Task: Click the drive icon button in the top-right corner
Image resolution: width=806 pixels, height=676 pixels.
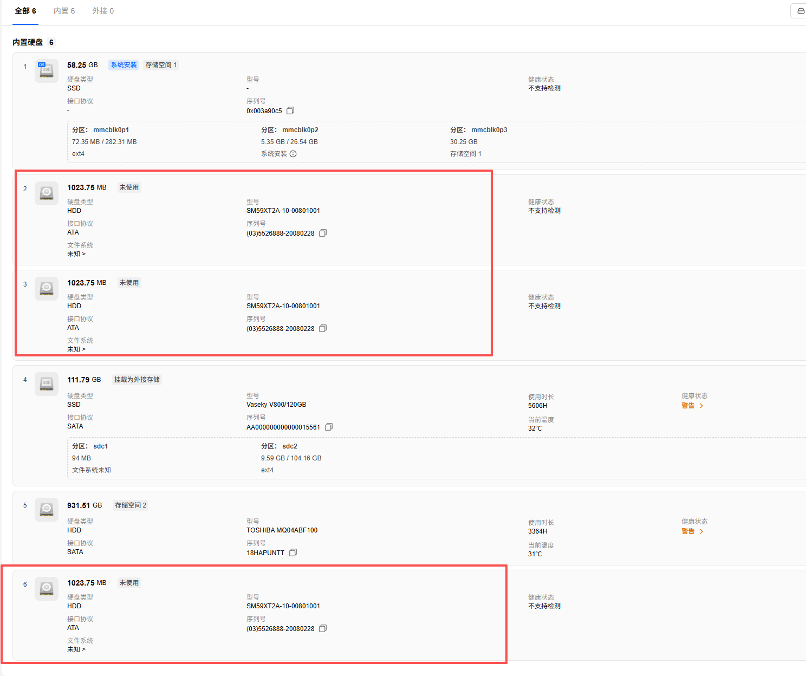Action: coord(800,11)
